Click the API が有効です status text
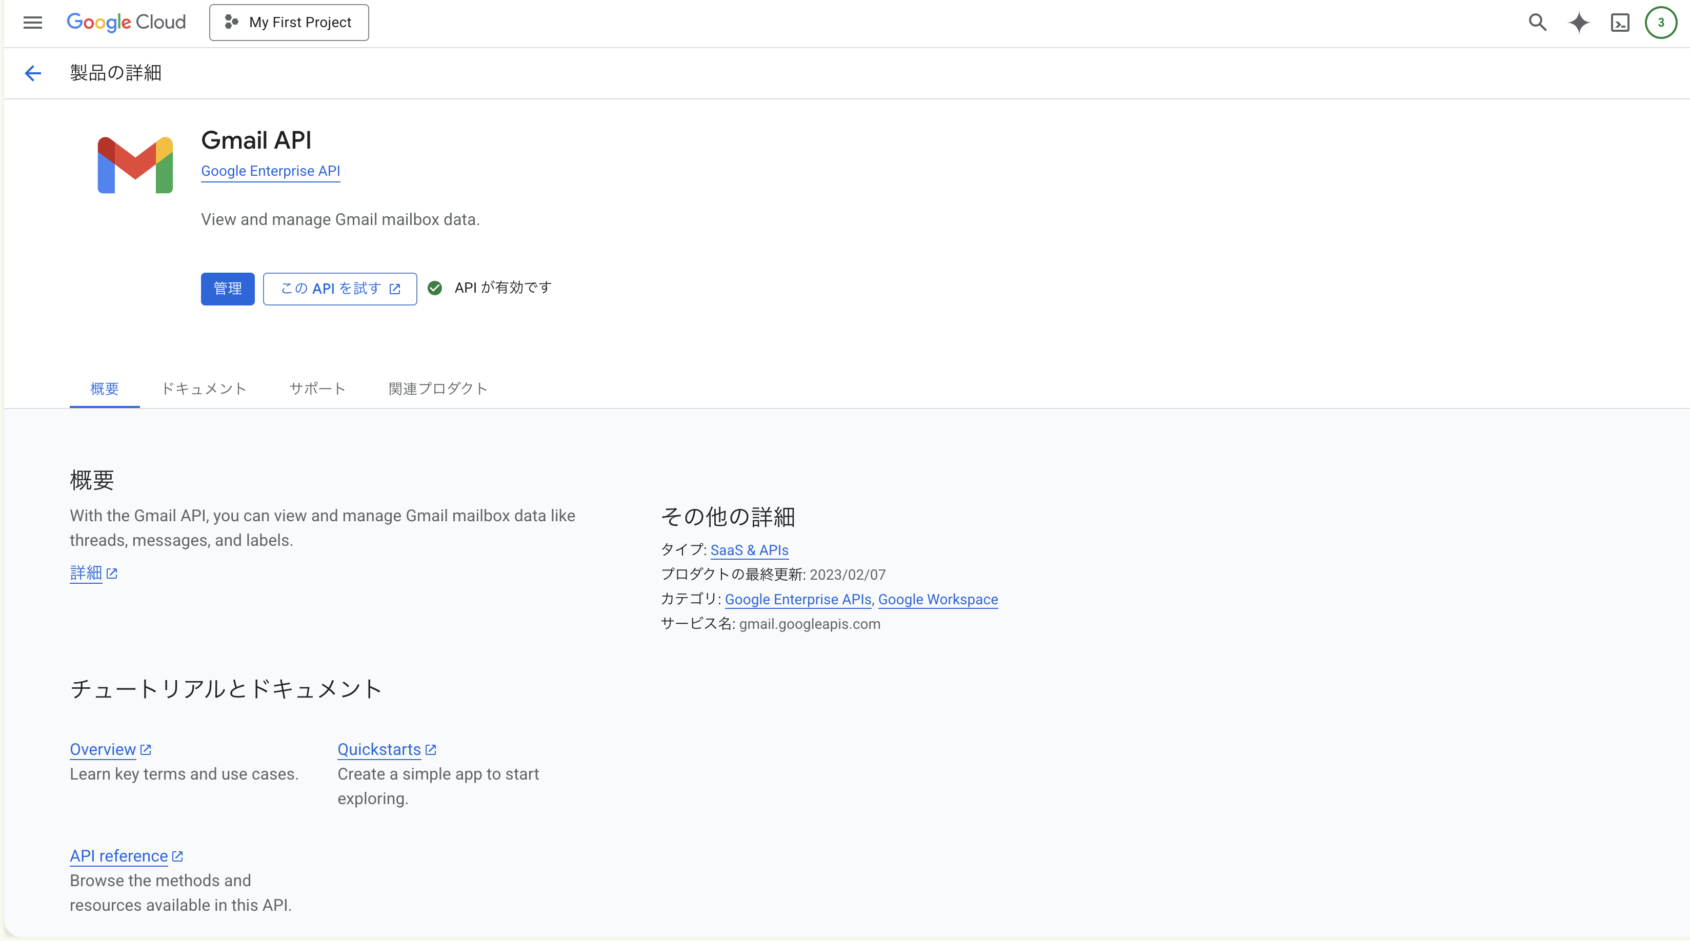1690x941 pixels. [x=503, y=288]
